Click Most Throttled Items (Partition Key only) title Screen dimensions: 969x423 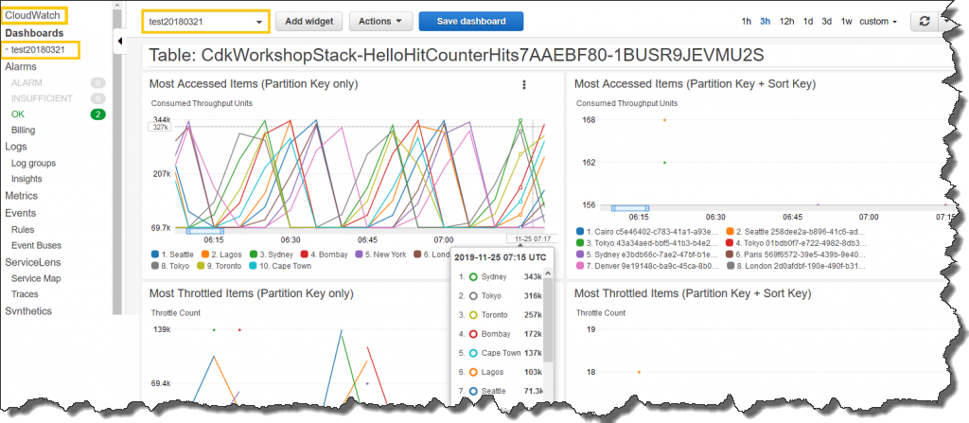(252, 293)
